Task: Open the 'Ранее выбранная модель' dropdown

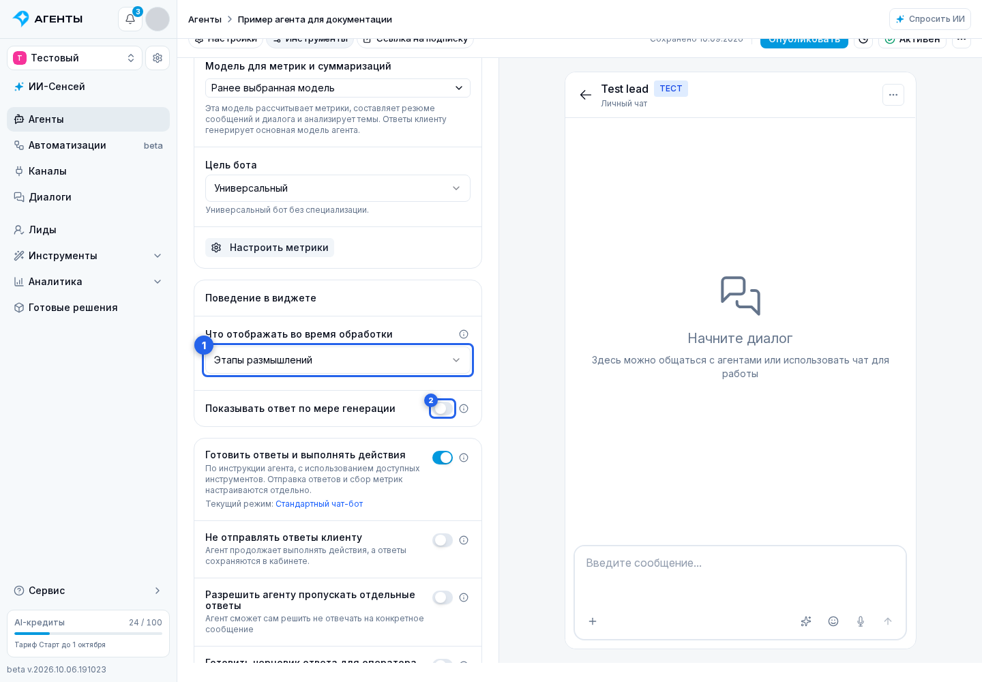Action: point(338,88)
